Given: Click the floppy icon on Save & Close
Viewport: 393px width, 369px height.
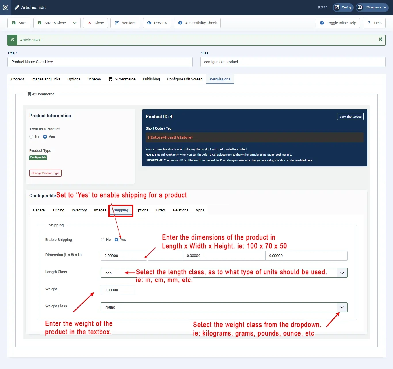Looking at the screenshot, I should [40, 23].
